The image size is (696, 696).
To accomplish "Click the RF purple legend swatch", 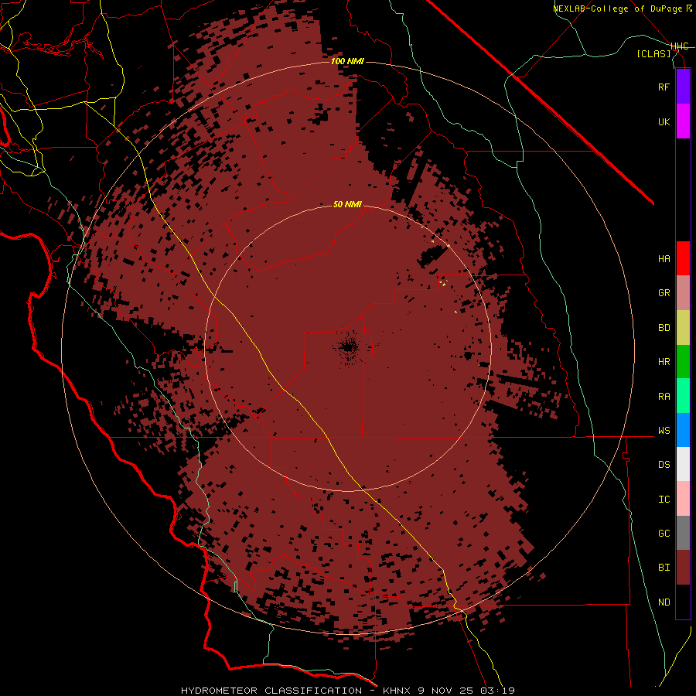I will point(683,87).
